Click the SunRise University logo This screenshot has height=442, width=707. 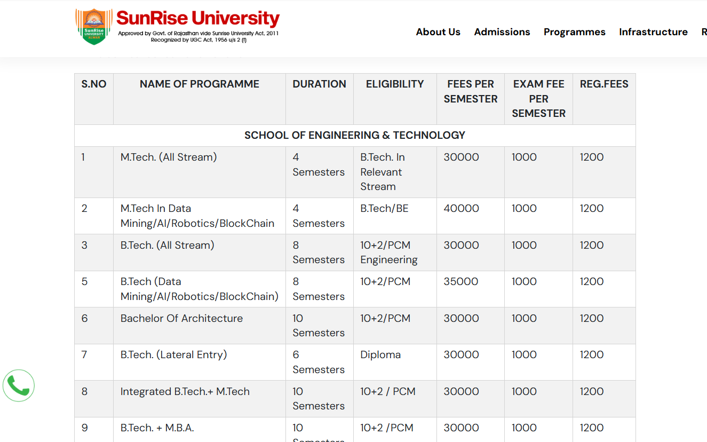point(177,27)
